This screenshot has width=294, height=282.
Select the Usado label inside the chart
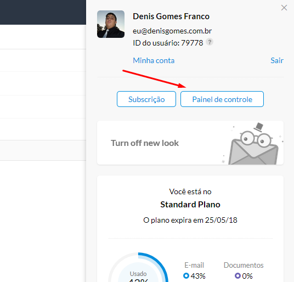tap(138, 274)
